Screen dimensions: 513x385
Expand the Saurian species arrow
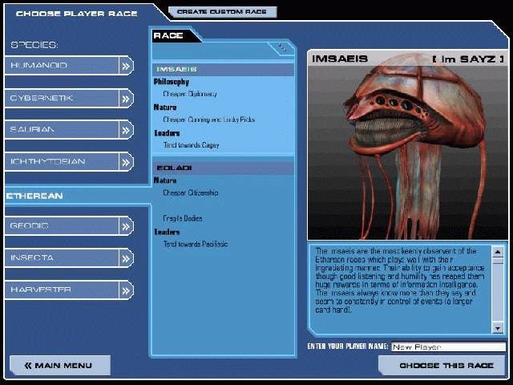[126, 130]
